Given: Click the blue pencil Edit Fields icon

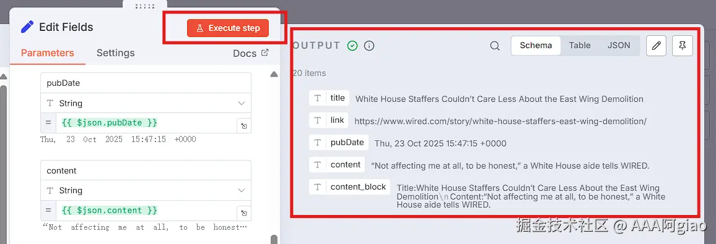Looking at the screenshot, I should [x=27, y=27].
